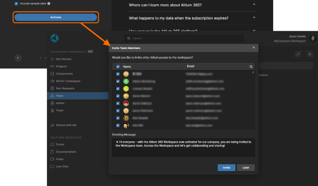This screenshot has height=186, width=318.
Task: Open Live Chat from help resources
Action: pyautogui.click(x=62, y=166)
